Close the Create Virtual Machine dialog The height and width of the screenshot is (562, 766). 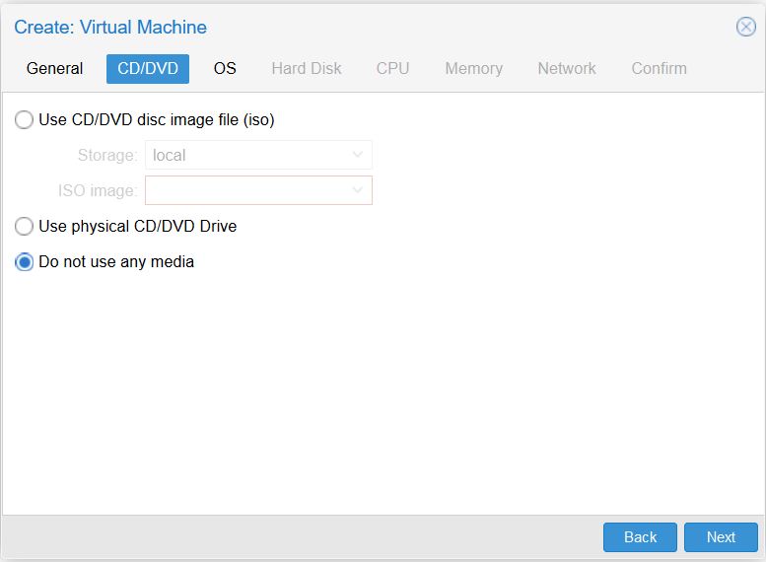tap(746, 27)
